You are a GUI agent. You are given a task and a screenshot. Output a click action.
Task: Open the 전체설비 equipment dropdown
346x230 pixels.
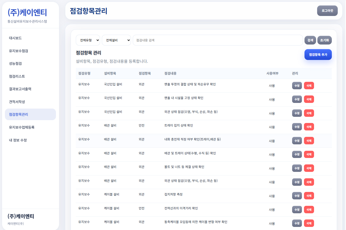coord(116,40)
